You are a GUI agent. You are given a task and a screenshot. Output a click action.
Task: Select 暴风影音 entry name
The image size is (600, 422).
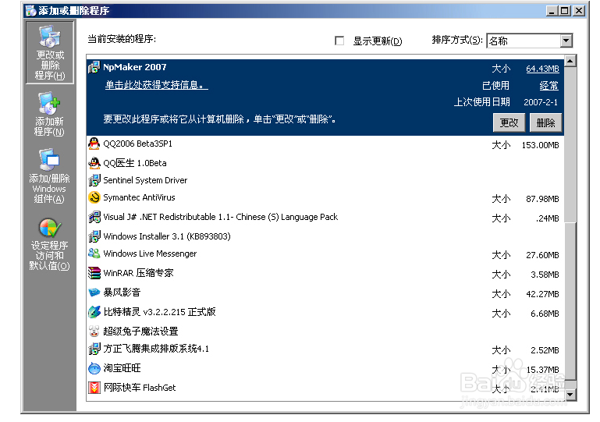pos(122,293)
